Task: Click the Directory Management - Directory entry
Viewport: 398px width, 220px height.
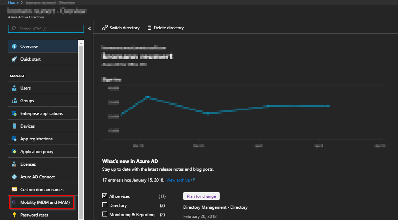Action: 215,207
